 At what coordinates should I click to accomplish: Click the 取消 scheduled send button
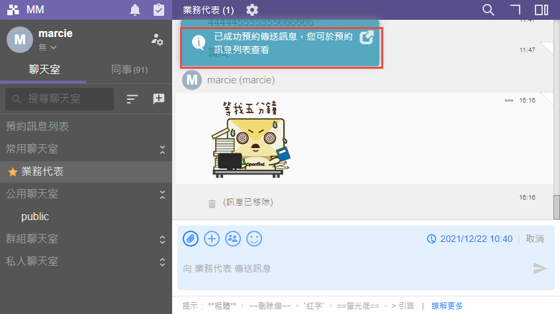(x=535, y=239)
